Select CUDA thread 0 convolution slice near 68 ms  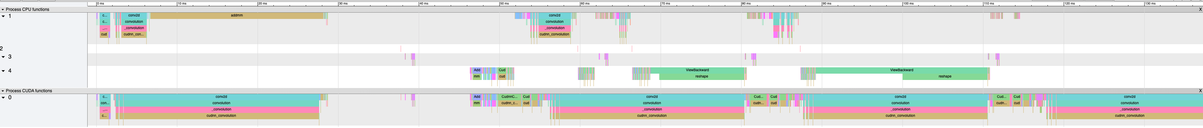point(652,103)
